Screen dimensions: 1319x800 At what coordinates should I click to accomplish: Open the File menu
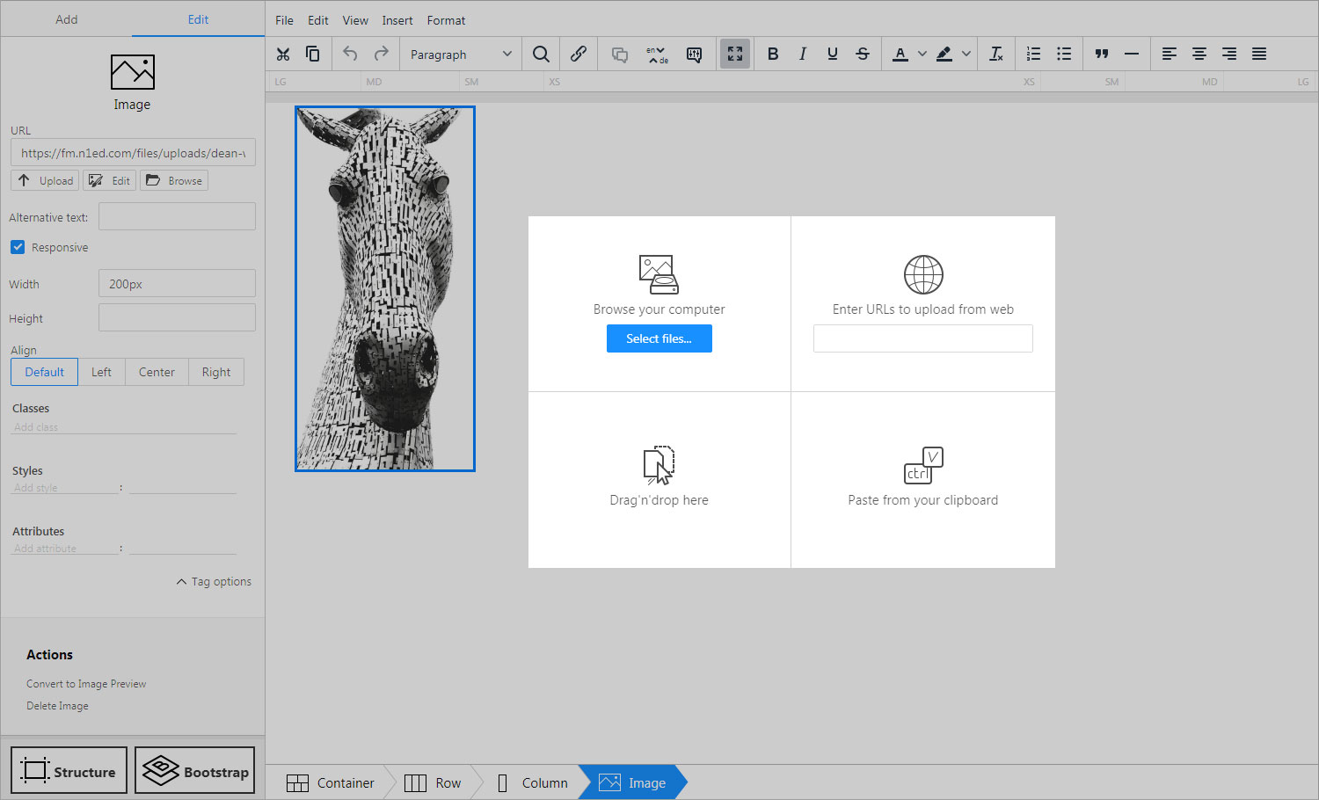coord(284,20)
